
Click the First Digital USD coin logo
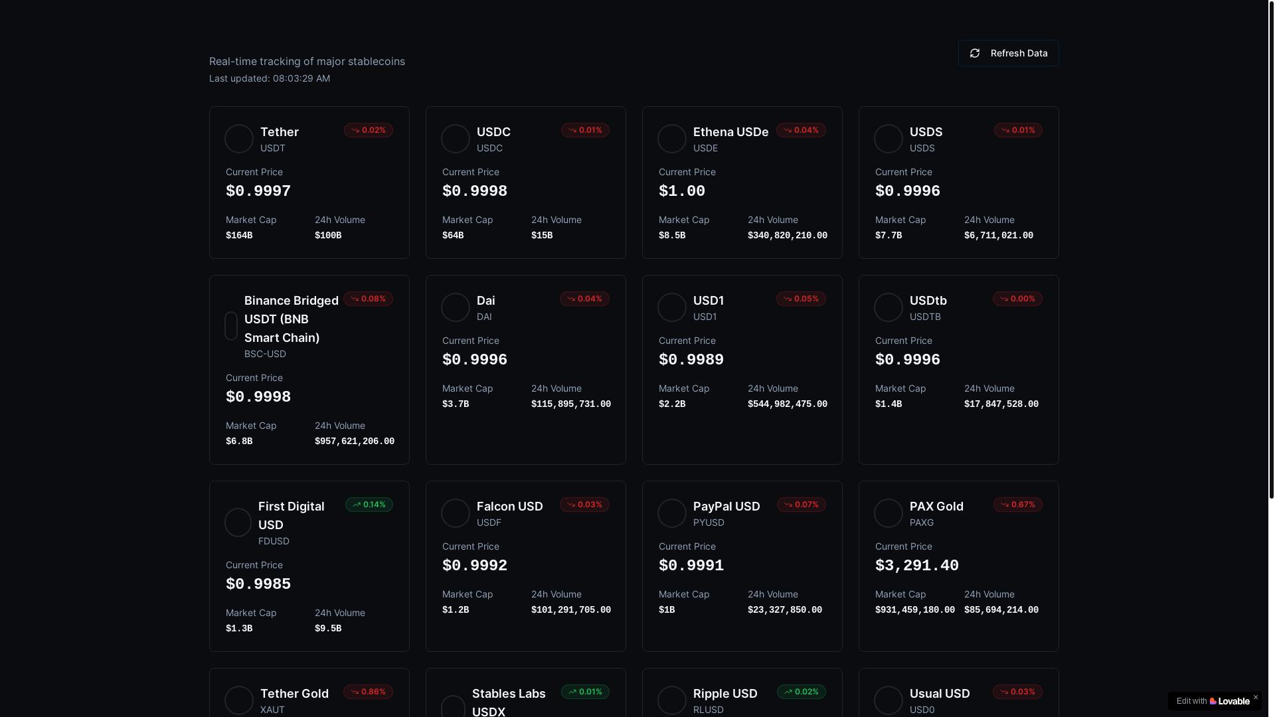tap(238, 522)
